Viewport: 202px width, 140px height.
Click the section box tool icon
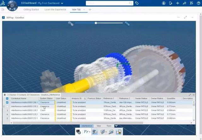click(x=103, y=132)
